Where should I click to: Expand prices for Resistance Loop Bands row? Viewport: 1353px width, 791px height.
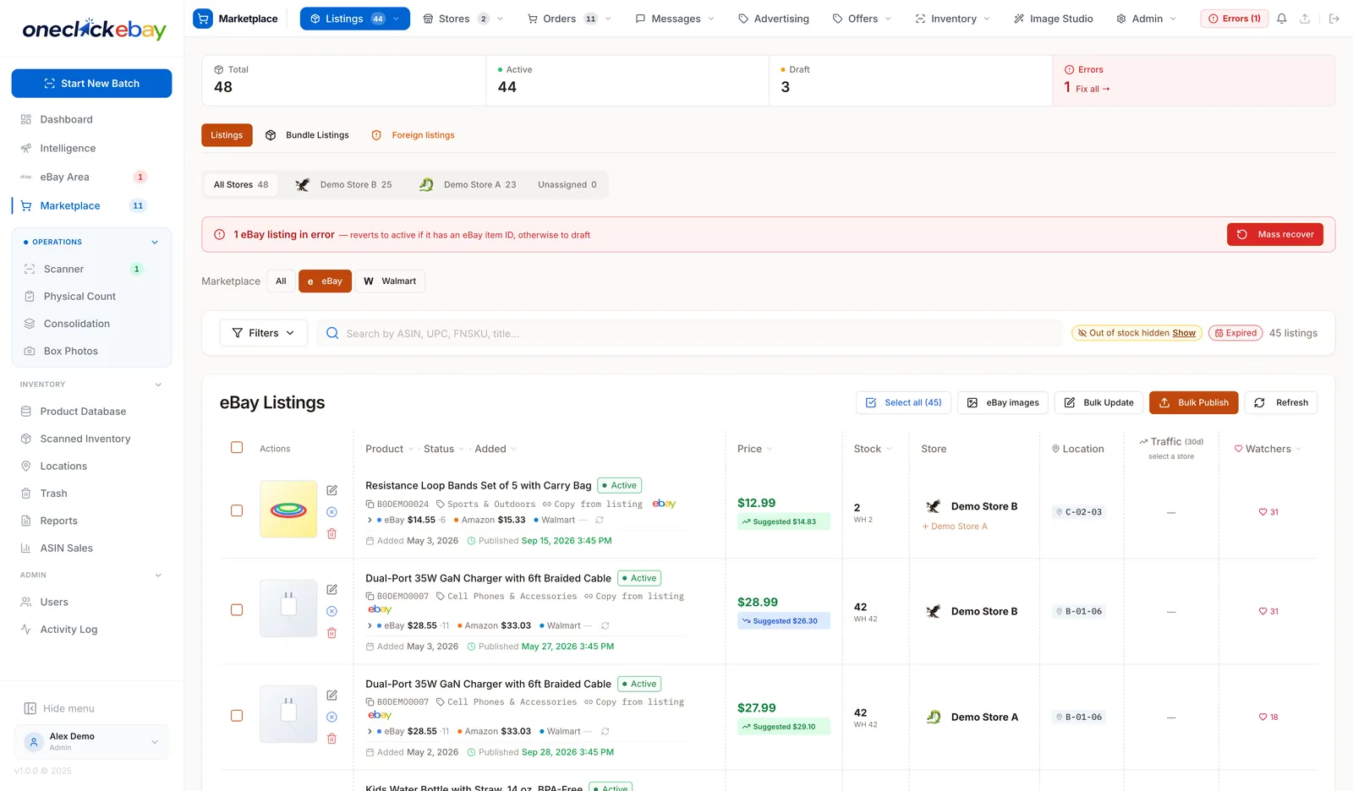370,520
